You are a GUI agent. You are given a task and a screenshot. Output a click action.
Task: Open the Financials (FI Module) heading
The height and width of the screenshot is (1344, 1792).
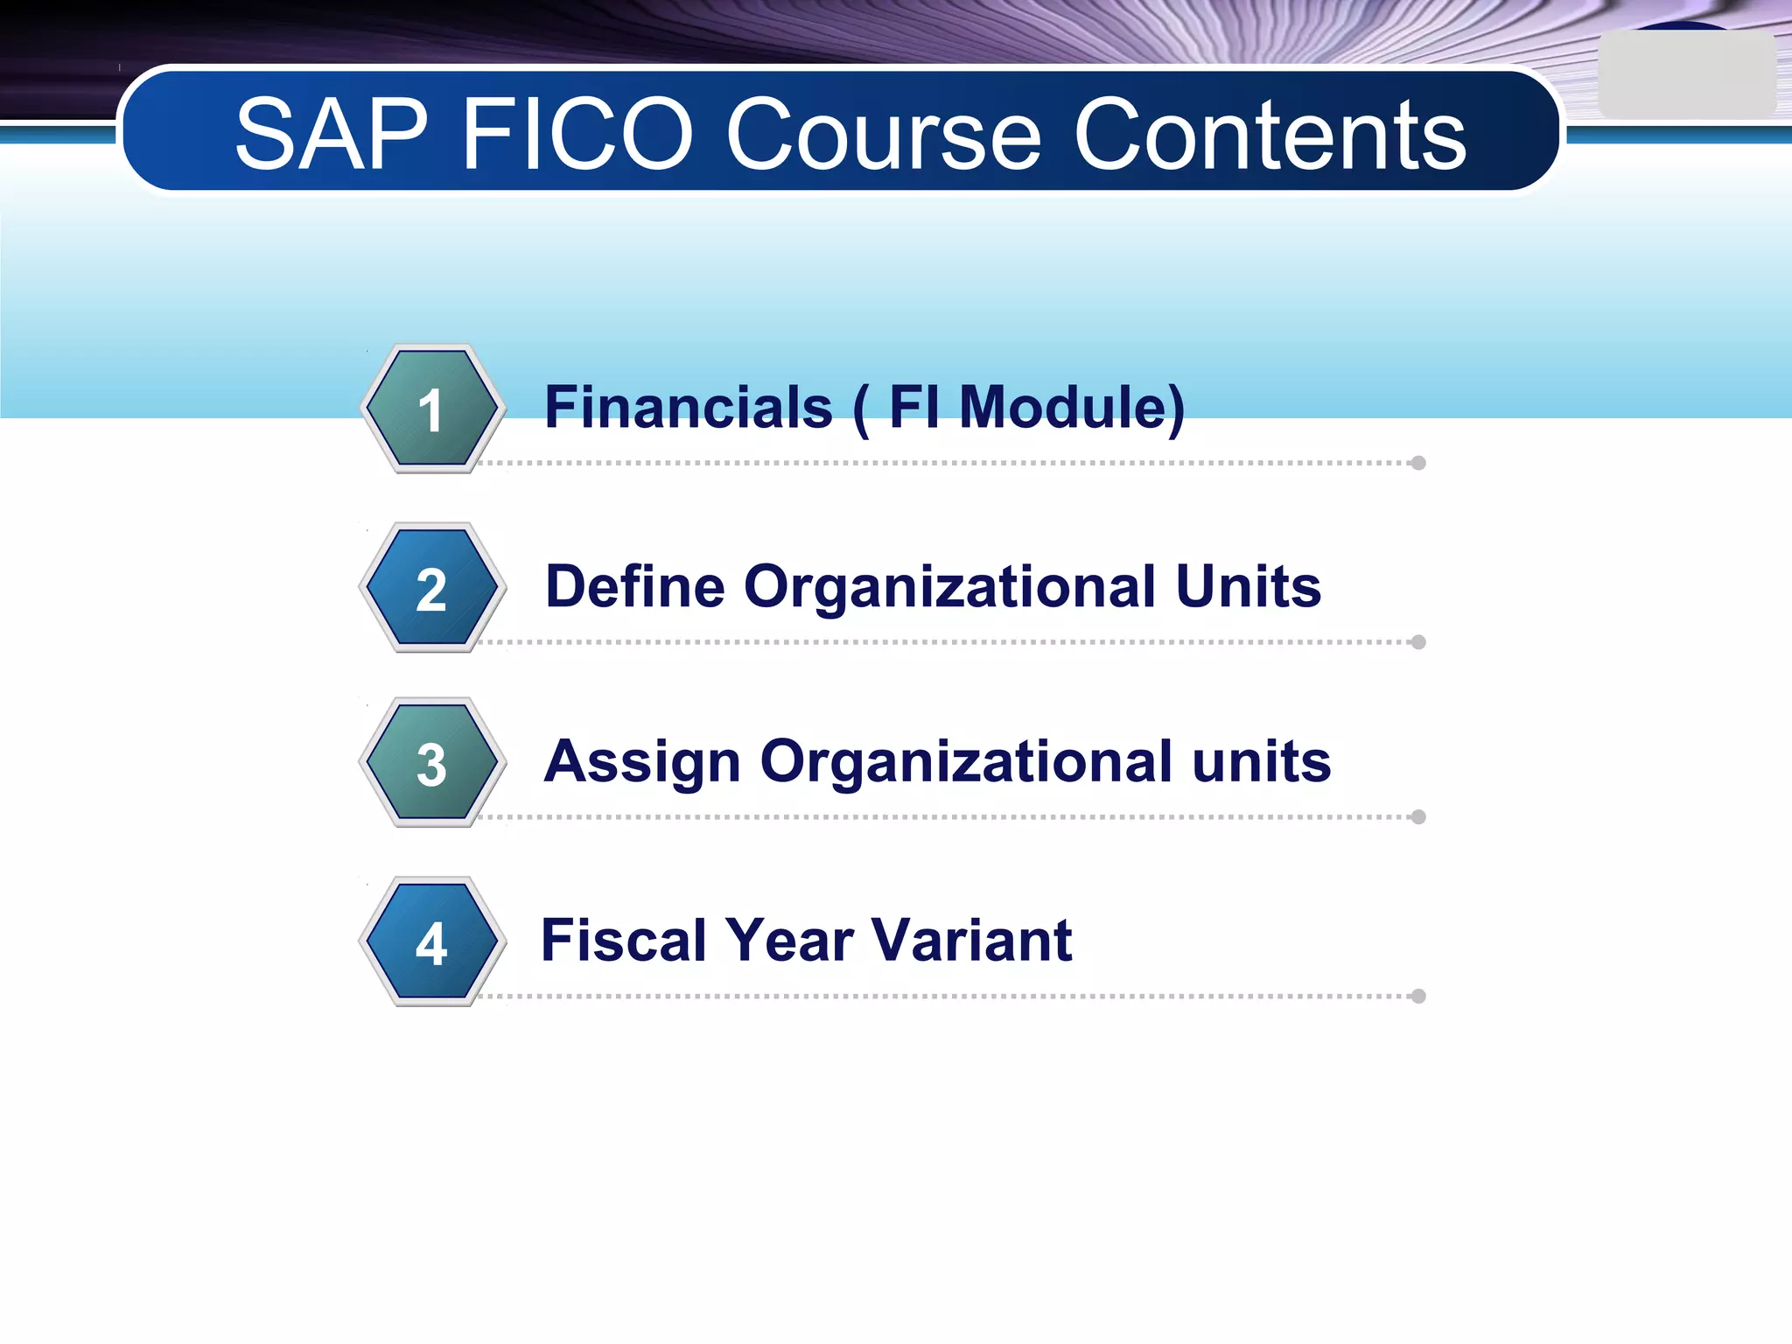864,408
